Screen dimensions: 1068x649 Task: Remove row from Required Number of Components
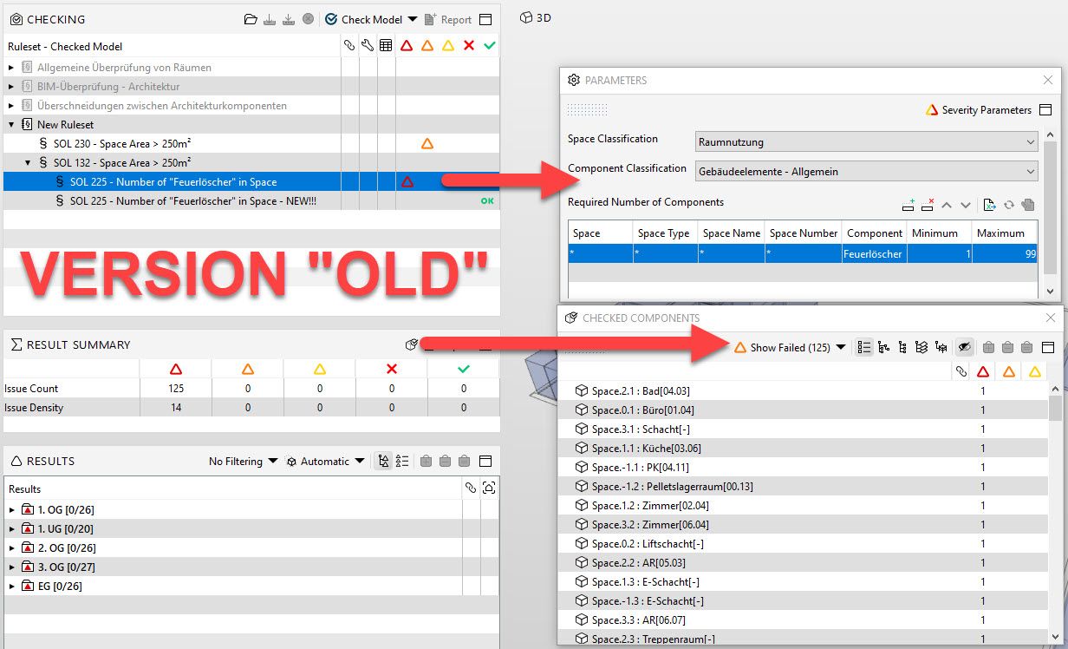[928, 206]
